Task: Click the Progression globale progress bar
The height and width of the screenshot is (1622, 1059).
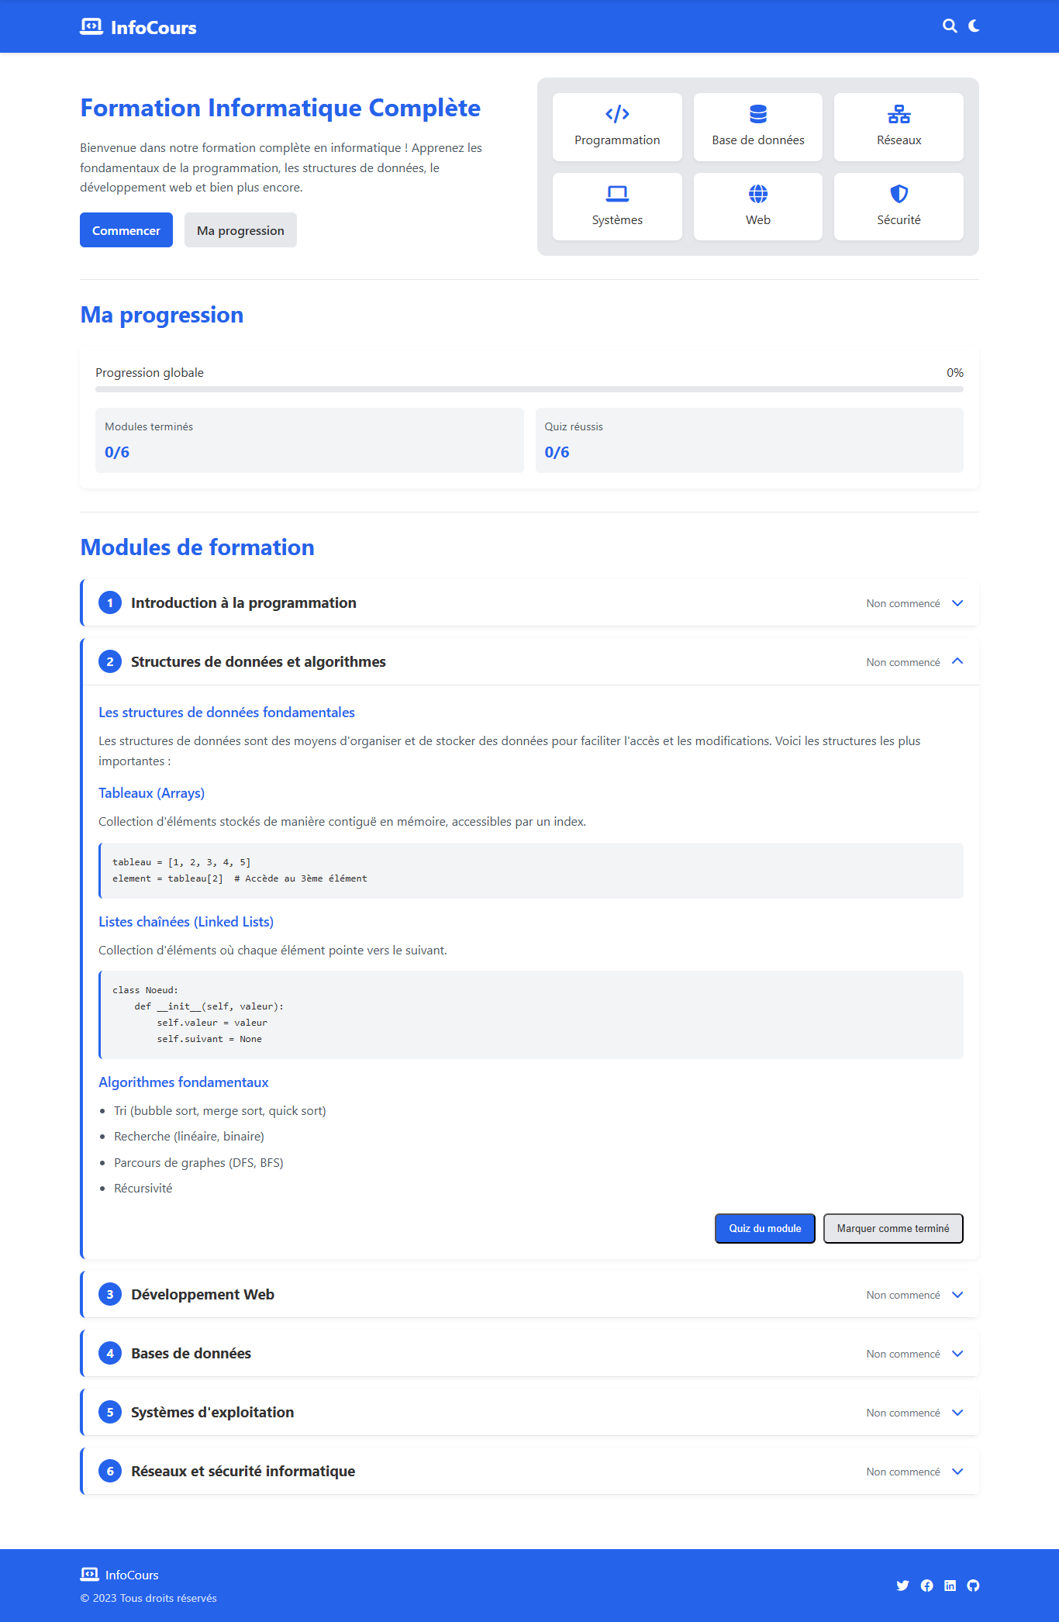Action: coord(529,389)
